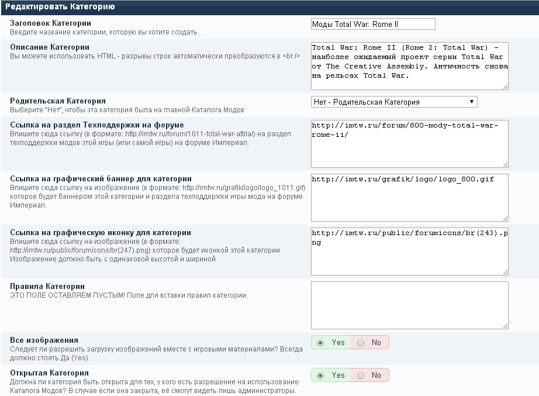This screenshot has height=396, width=539.
Task: Click the "Открытая Категория" label
Action: tap(49, 373)
